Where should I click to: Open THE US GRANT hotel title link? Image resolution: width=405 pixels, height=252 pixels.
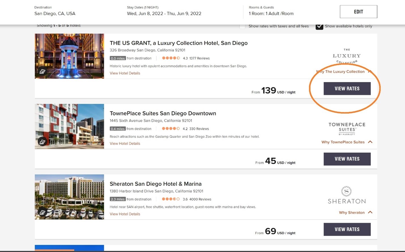coord(179,43)
